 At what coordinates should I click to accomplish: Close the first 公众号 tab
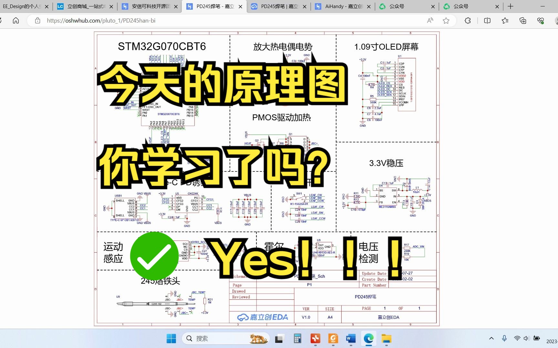(433, 6)
